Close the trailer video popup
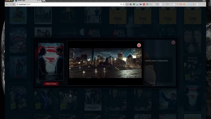This screenshot has height=119, width=211. 139,45
